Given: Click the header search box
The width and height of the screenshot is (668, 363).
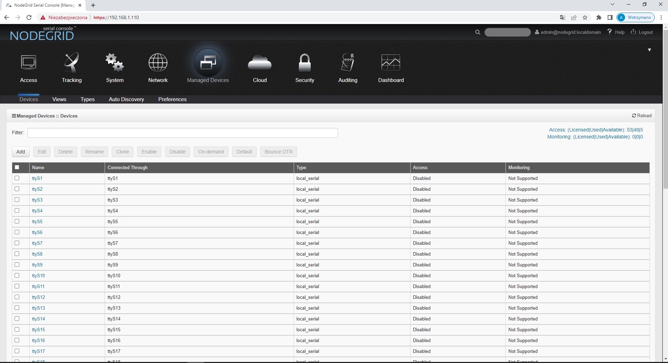Looking at the screenshot, I should click(508, 32).
